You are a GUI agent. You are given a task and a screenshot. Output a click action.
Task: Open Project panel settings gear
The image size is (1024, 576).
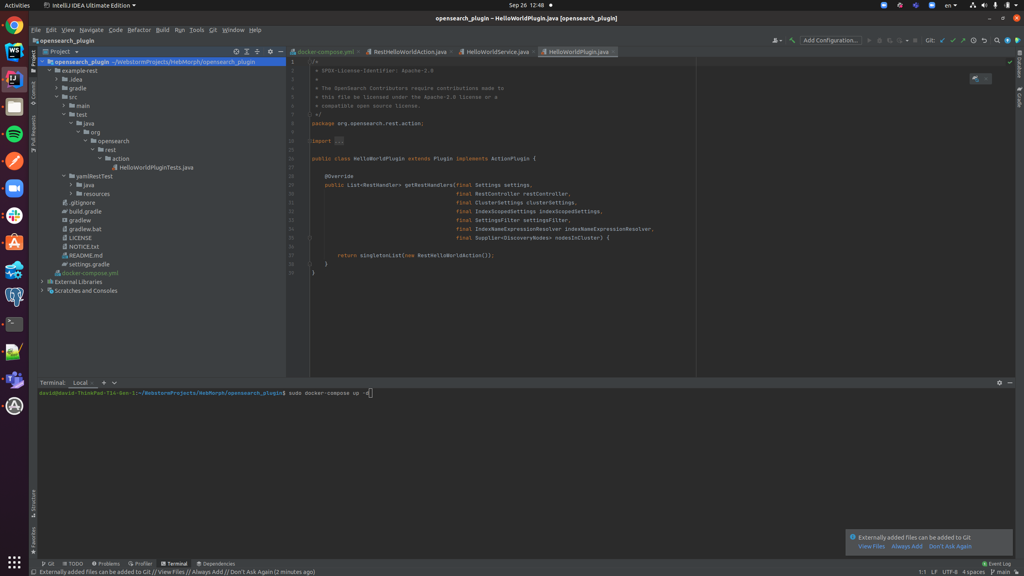coord(270,52)
